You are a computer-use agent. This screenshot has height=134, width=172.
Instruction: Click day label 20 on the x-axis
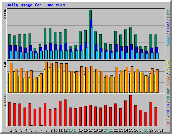106,130
